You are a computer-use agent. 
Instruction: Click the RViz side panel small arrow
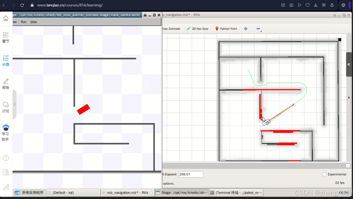point(349,98)
